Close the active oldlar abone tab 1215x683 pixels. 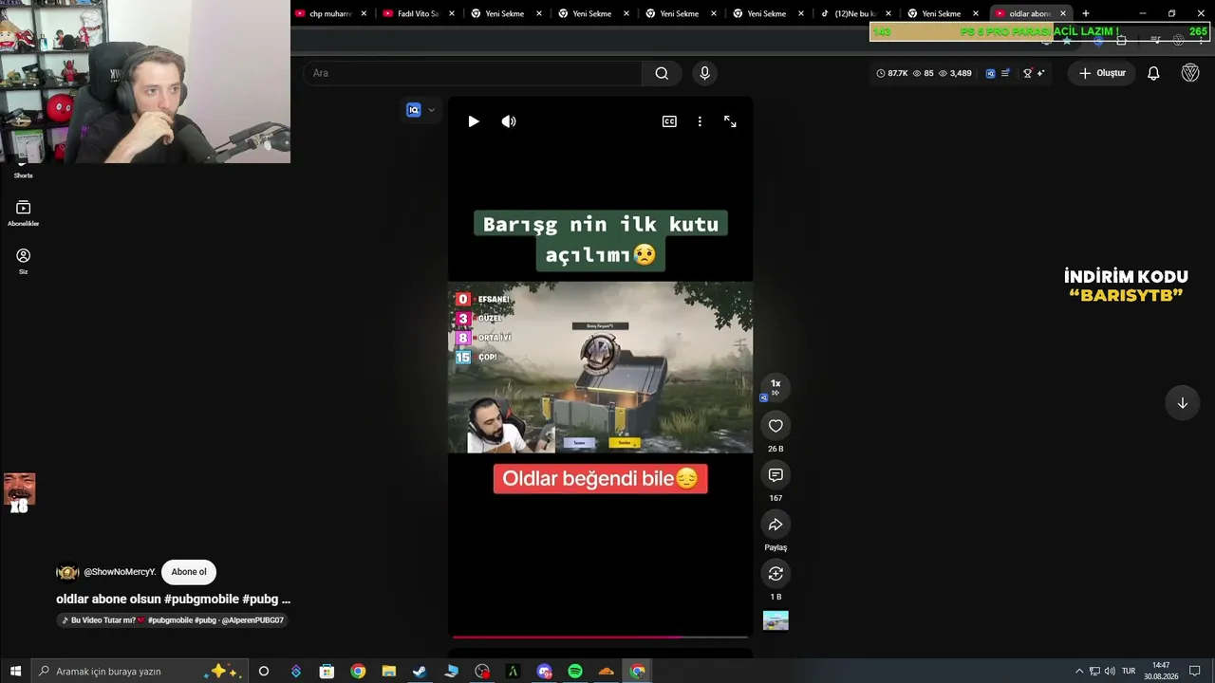pyautogui.click(x=1063, y=13)
